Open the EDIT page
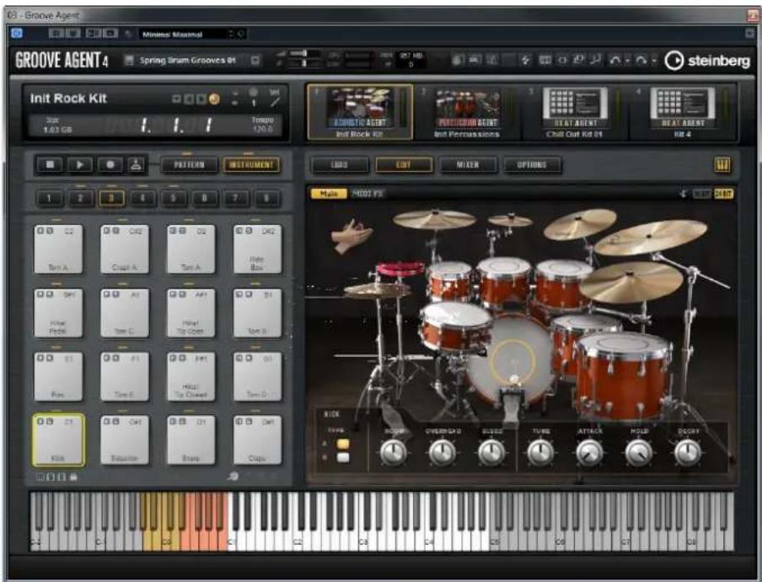 click(x=404, y=164)
